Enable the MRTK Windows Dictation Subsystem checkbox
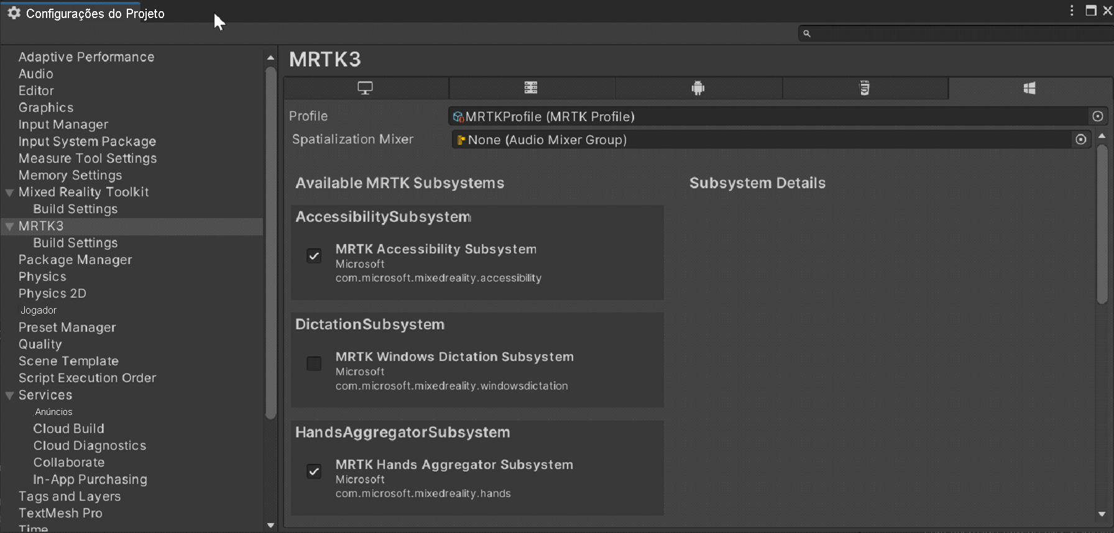Screen dimensions: 1114x533 point(314,363)
